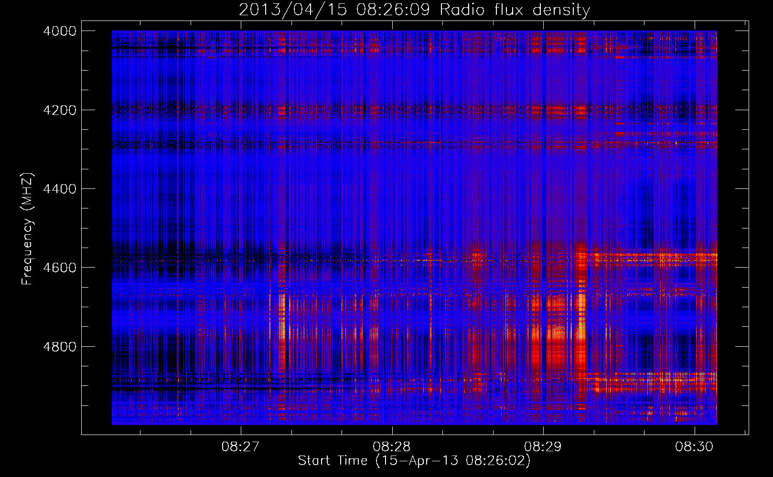Viewport: 773px width, 477px height.
Task: Select the 4400 frequency axis label
Action: (60, 189)
